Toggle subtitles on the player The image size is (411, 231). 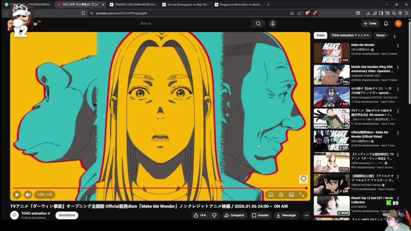pos(271,195)
